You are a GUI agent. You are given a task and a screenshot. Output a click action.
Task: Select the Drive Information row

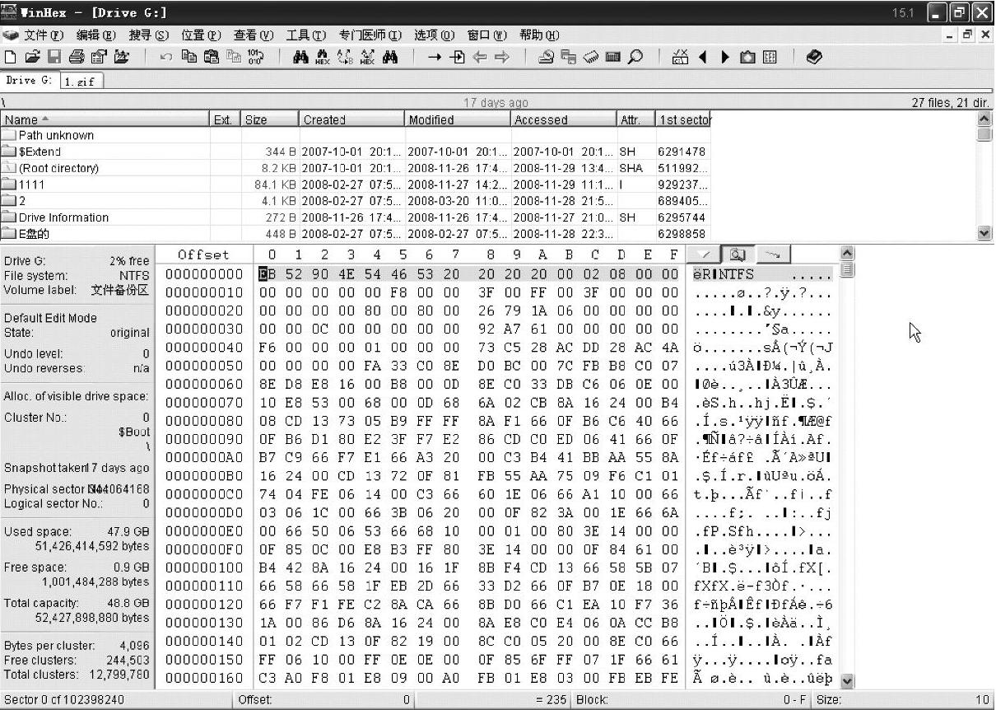(x=356, y=217)
